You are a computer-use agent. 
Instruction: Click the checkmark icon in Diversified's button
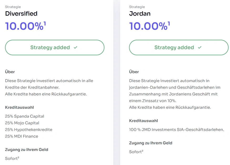click(75, 48)
